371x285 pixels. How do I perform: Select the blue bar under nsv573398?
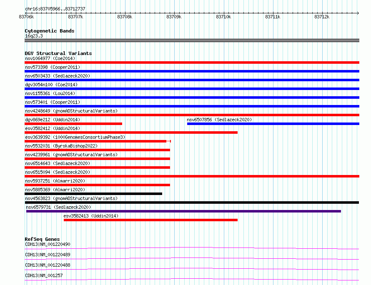[x=192, y=71]
